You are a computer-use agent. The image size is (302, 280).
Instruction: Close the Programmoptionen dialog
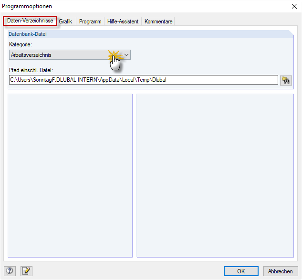[x=294, y=6]
